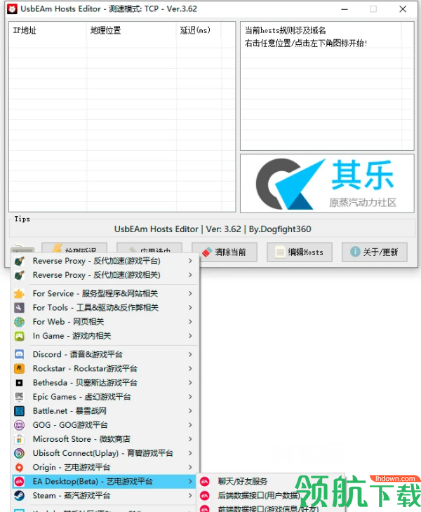
Task: Open For Tools 工具&驱动&反作弊相关 entry
Action: click(x=105, y=308)
